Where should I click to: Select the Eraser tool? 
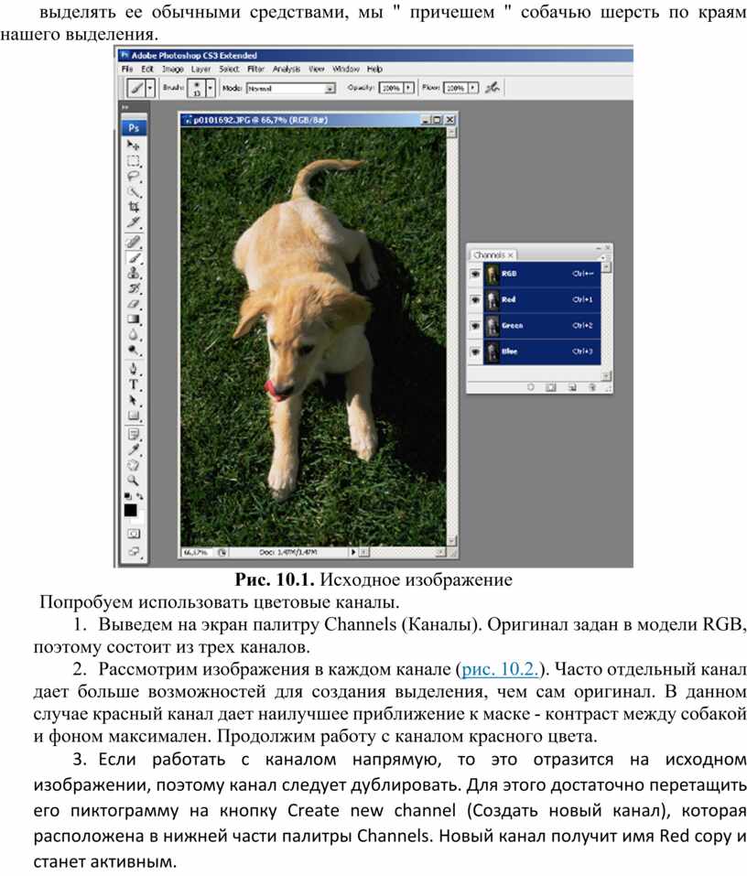(133, 304)
